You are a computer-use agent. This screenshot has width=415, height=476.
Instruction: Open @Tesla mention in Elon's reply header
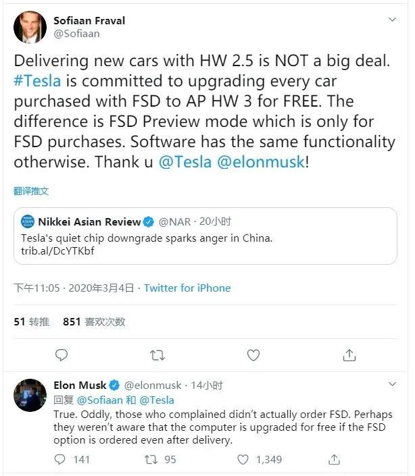157,400
